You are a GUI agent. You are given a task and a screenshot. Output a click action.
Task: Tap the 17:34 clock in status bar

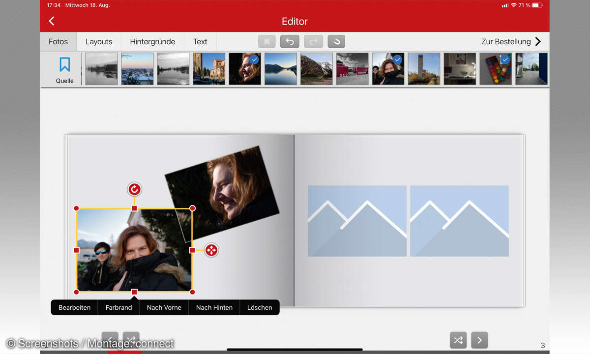coord(54,5)
